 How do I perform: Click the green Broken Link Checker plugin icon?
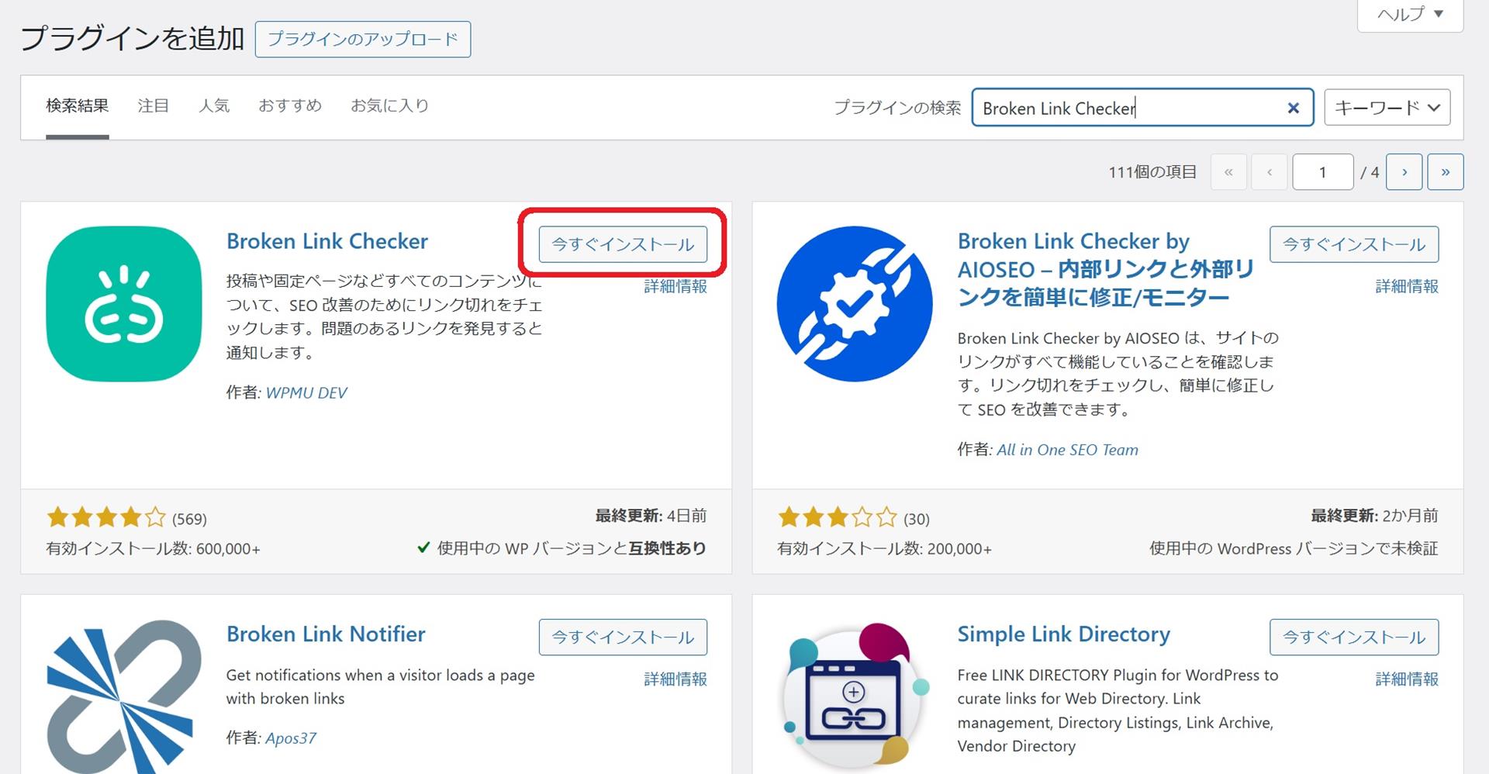click(x=124, y=303)
